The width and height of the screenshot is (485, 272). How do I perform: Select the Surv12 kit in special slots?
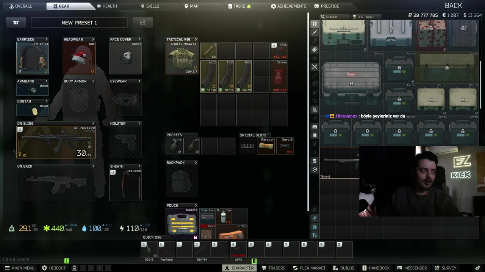coord(285,146)
